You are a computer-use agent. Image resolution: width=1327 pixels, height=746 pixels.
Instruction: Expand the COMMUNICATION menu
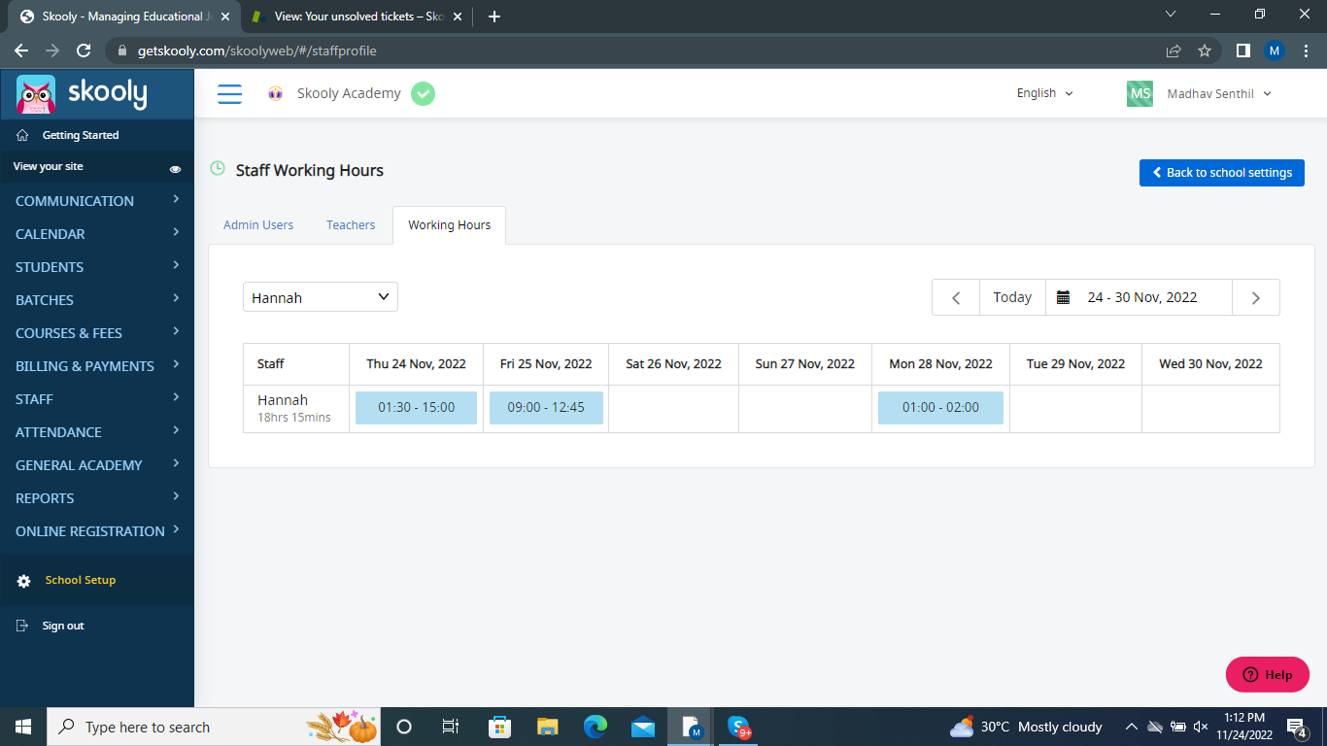[97, 200]
